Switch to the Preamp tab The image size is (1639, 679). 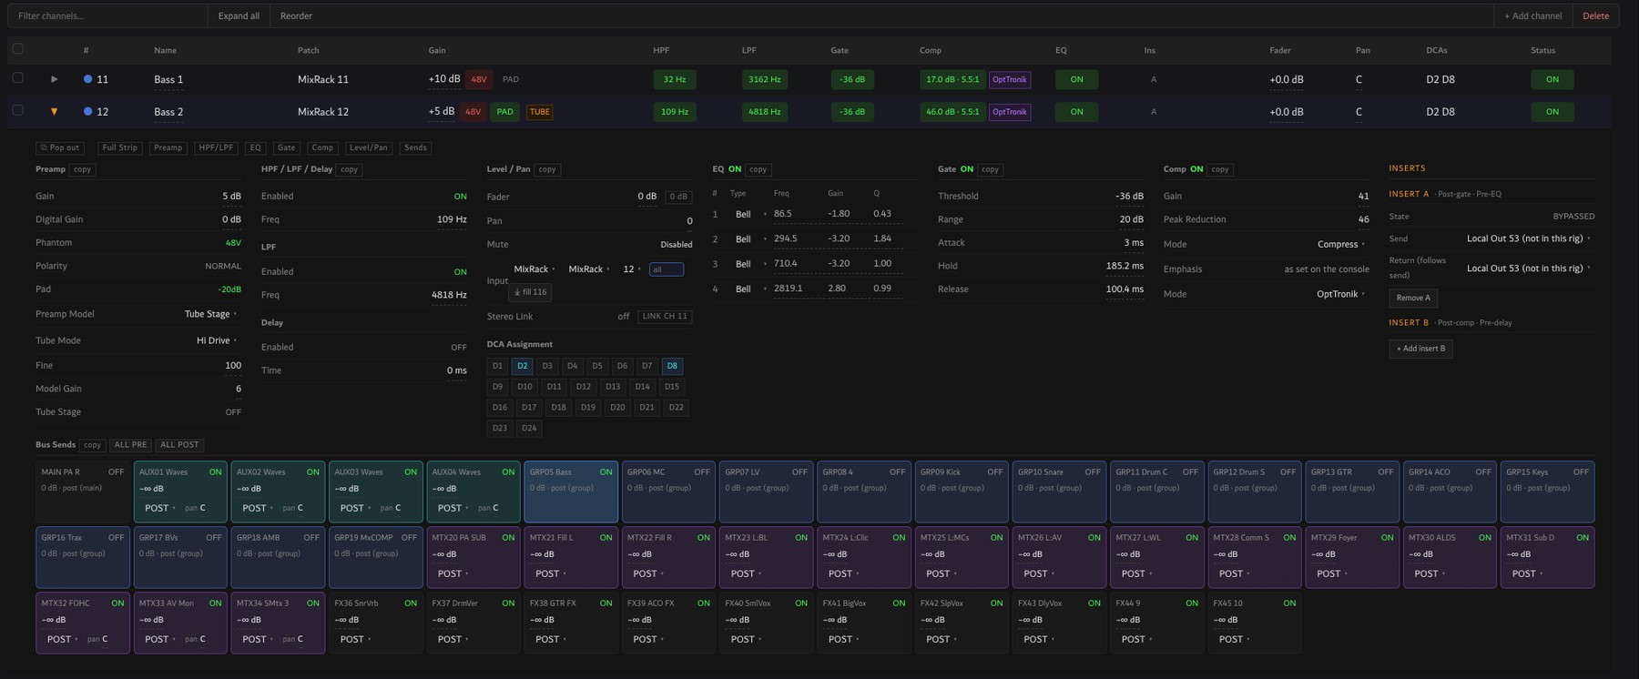click(168, 147)
